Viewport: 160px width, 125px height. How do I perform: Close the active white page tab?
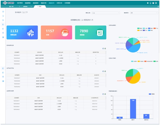(x=44, y=7)
